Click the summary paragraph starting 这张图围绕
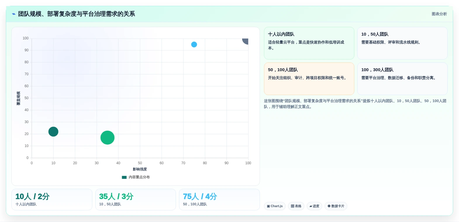Viewport: 459px width, 222px height. coord(355,104)
